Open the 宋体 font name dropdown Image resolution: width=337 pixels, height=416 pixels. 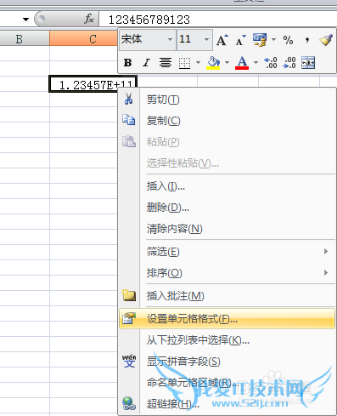170,39
